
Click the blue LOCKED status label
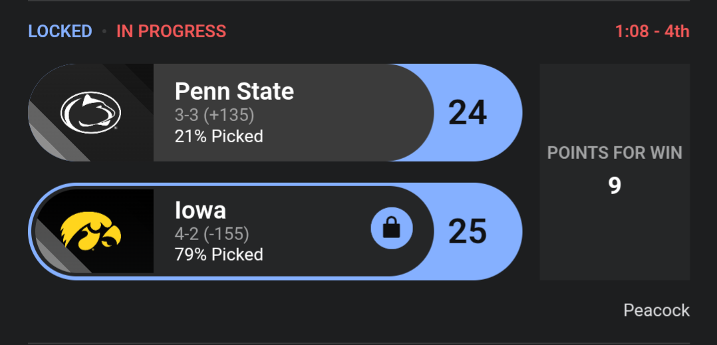point(60,31)
